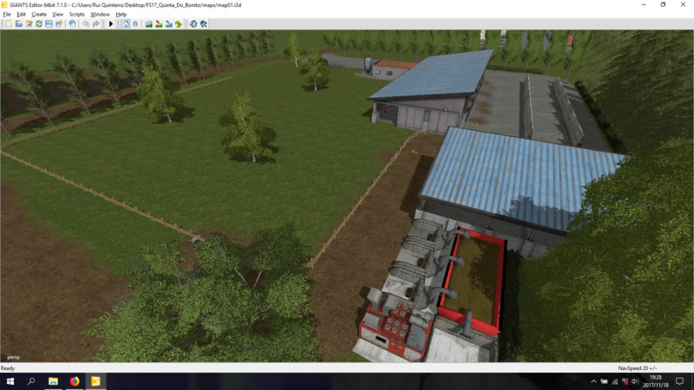This screenshot has height=390, width=694.
Task: Click the New scene toolbar icon
Action: coord(8,24)
